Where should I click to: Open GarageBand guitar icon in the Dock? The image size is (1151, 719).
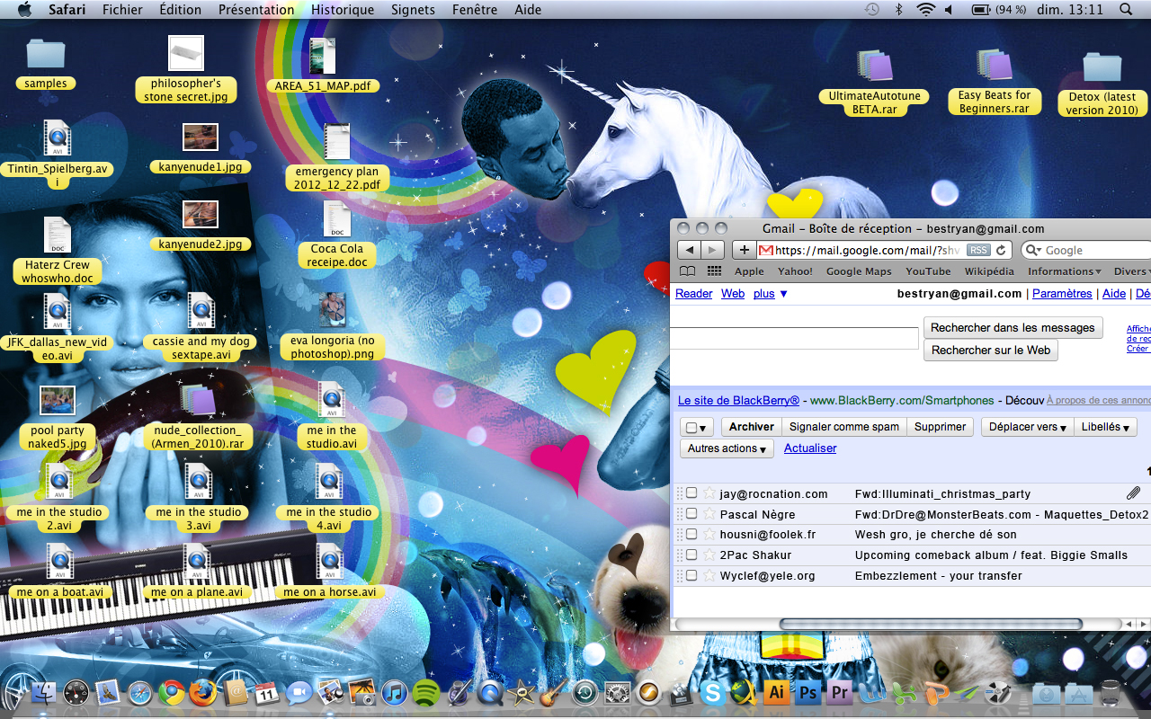553,693
